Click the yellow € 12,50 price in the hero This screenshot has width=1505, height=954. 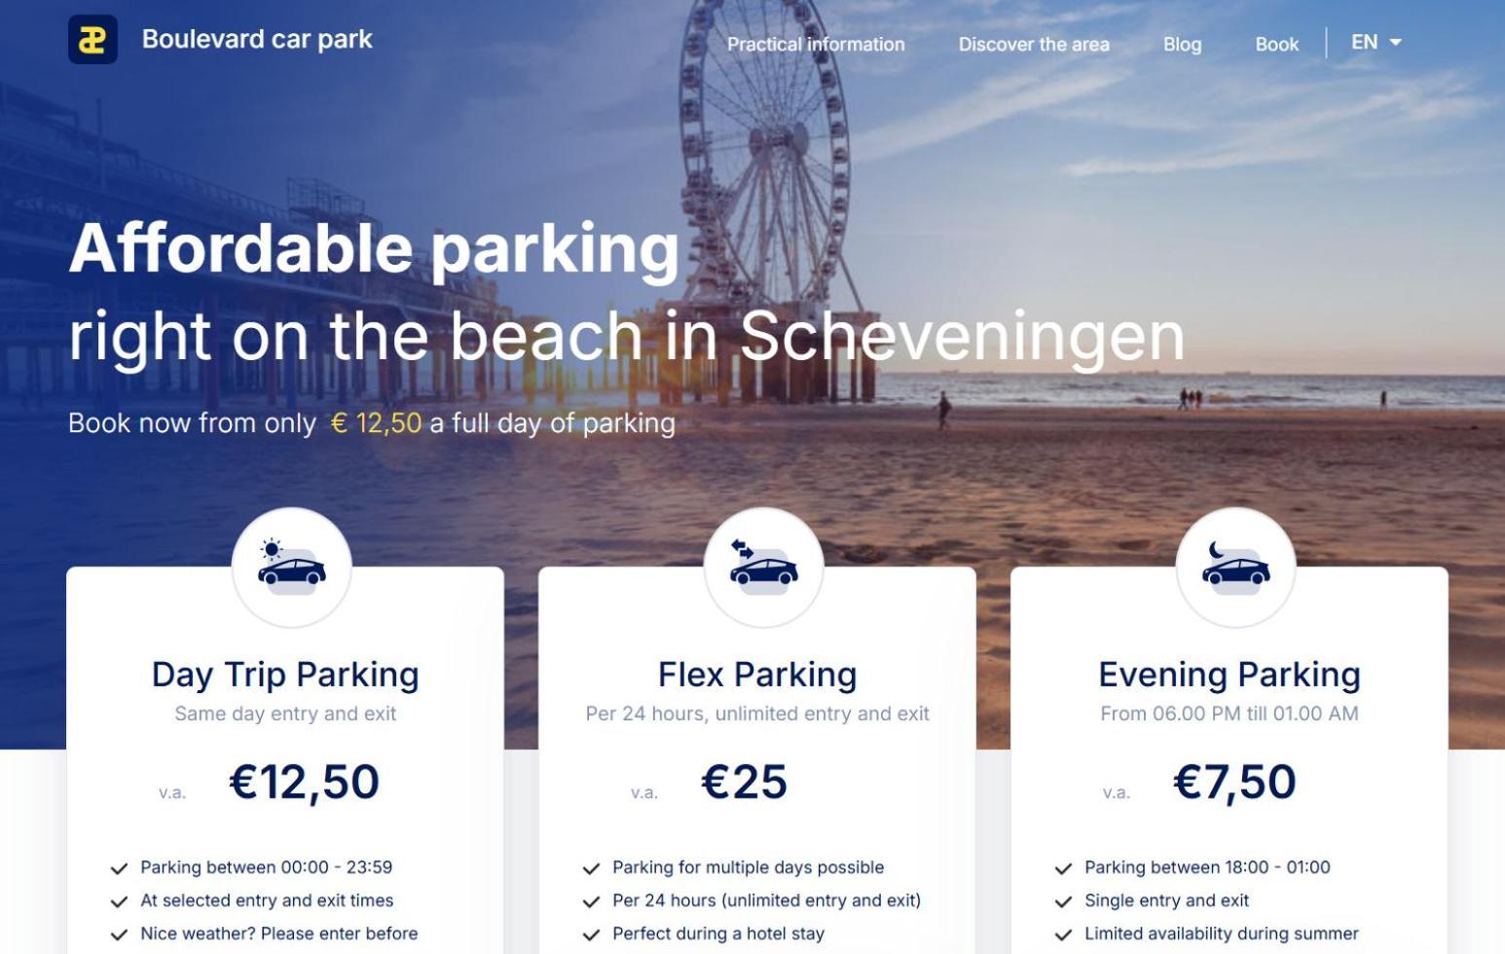pyautogui.click(x=377, y=423)
